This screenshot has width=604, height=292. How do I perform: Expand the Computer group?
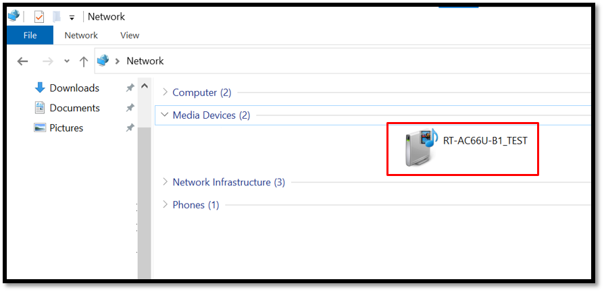coord(166,92)
